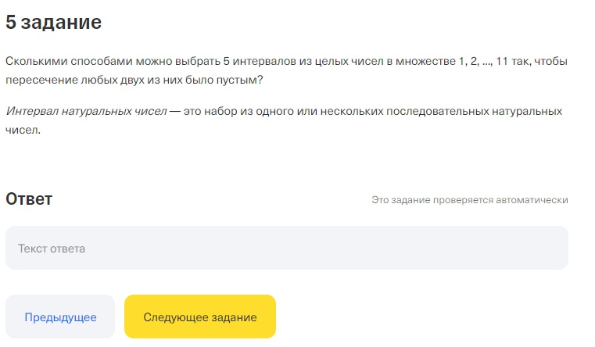Screen dimensions: 595x347
Task: Go to the previous task with Предыдущее
Action: click(60, 317)
